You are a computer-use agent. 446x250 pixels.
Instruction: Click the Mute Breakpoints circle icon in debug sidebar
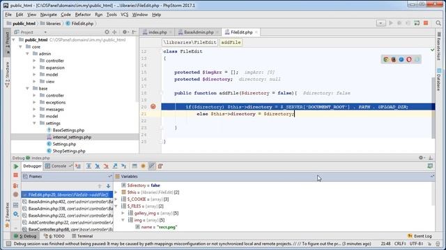point(15,194)
